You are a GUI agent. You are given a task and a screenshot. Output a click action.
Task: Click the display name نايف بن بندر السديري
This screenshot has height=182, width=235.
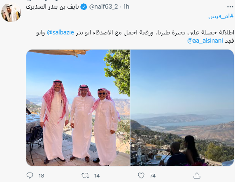pyautogui.click(x=52, y=7)
